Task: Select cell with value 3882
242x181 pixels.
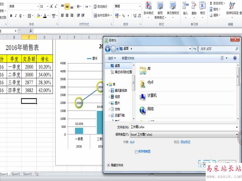Action: [29, 90]
